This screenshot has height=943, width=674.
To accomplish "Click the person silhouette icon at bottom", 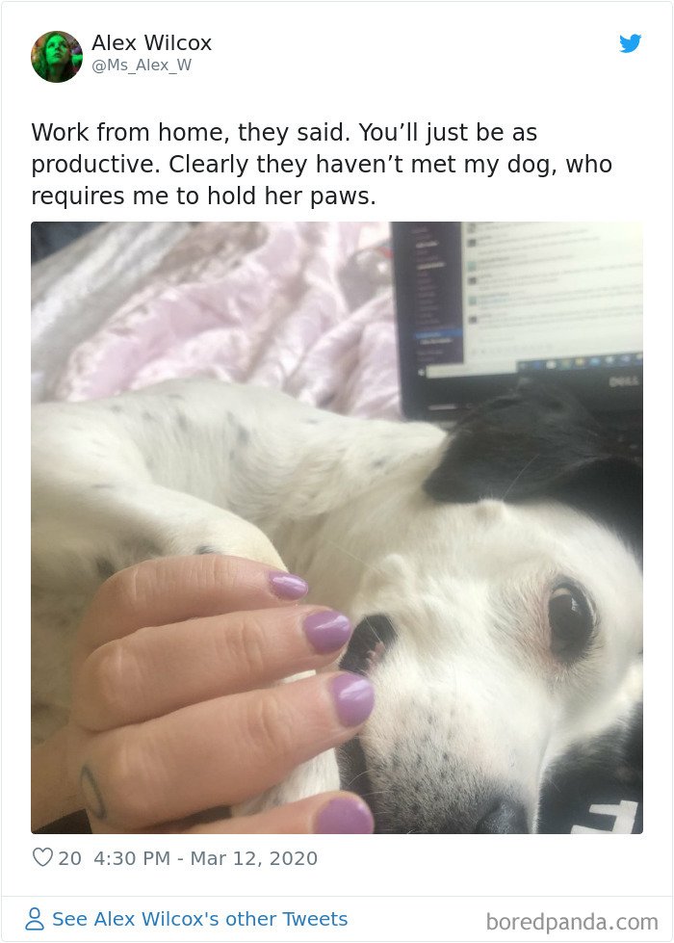I will point(35,919).
